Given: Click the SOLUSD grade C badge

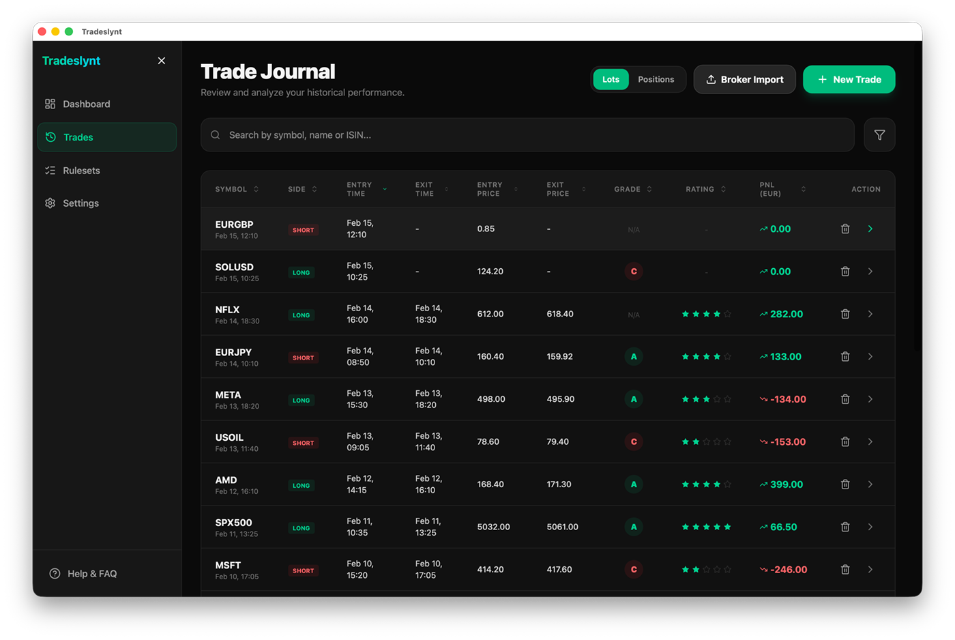Looking at the screenshot, I should pos(634,272).
